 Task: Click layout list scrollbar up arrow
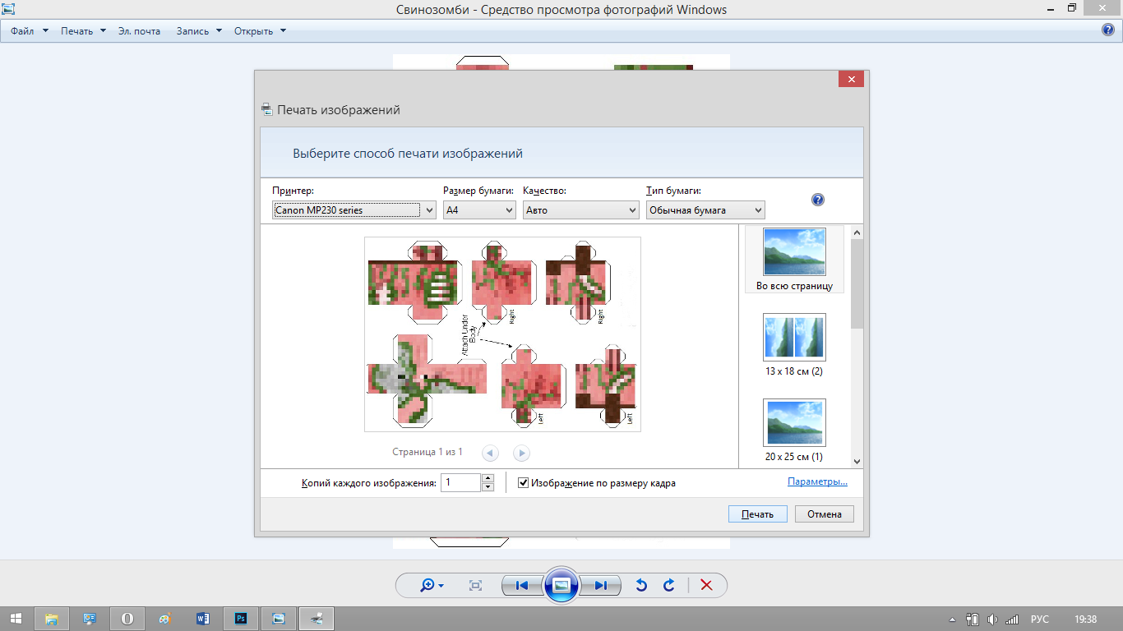(x=857, y=232)
